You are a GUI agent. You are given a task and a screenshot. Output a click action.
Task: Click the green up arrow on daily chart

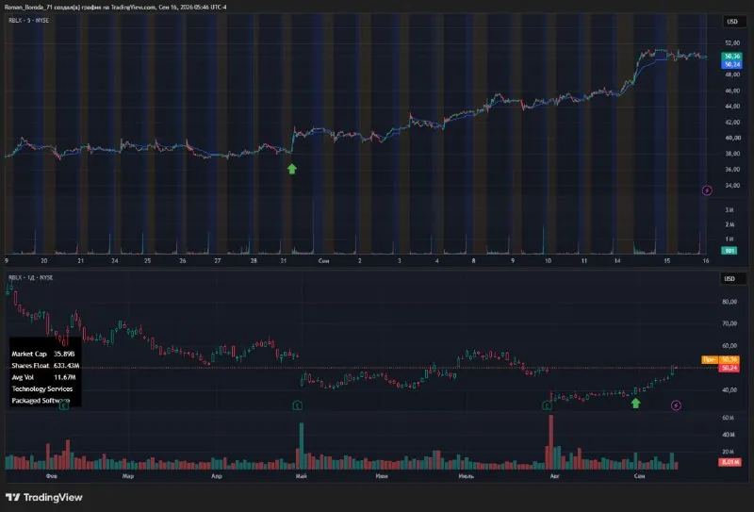coord(635,403)
